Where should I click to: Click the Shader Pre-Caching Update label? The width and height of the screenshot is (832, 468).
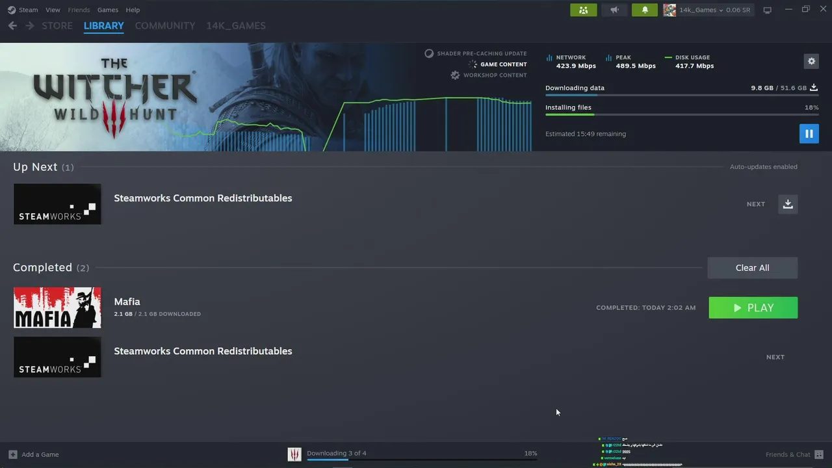[x=482, y=53]
